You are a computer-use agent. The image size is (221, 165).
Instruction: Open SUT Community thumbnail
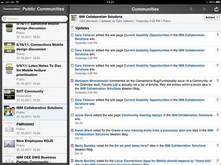click(x=9, y=94)
